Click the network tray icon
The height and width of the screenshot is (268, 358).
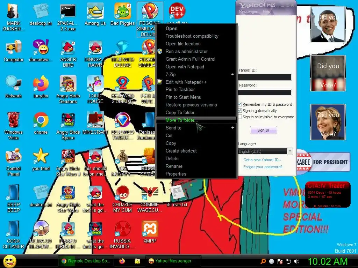point(288,261)
